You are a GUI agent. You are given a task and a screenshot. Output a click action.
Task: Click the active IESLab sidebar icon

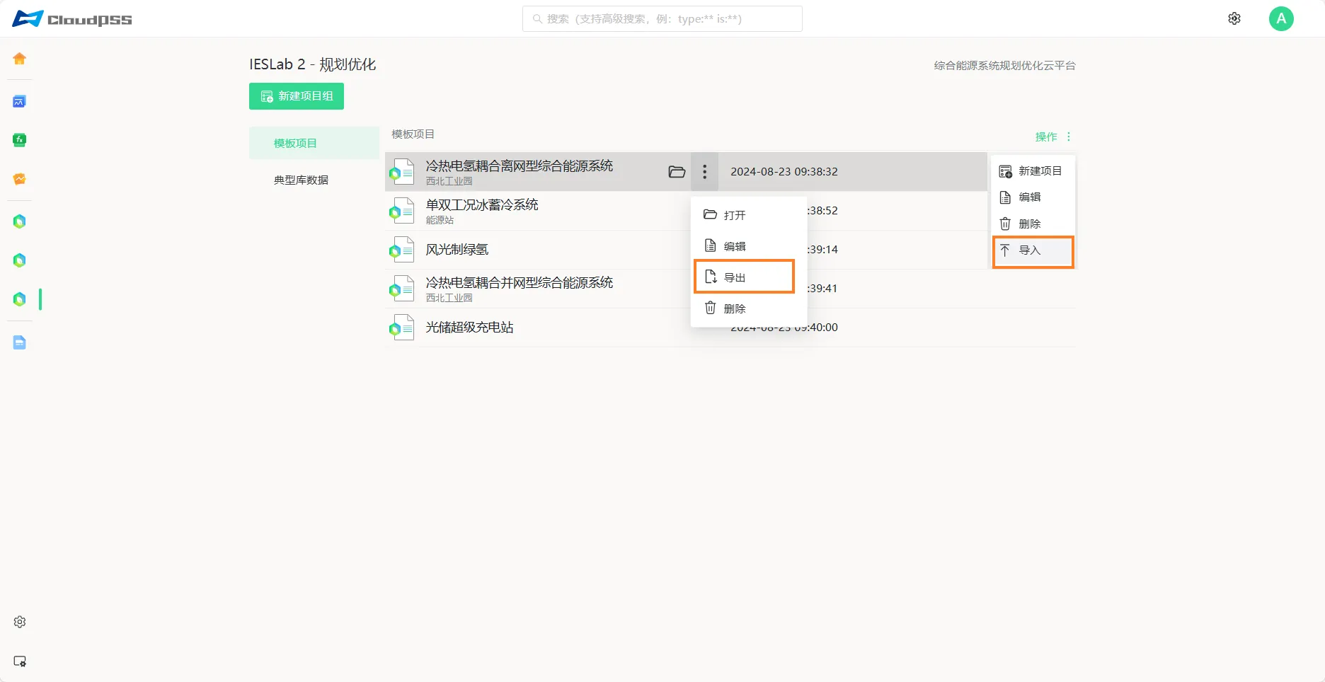click(20, 299)
